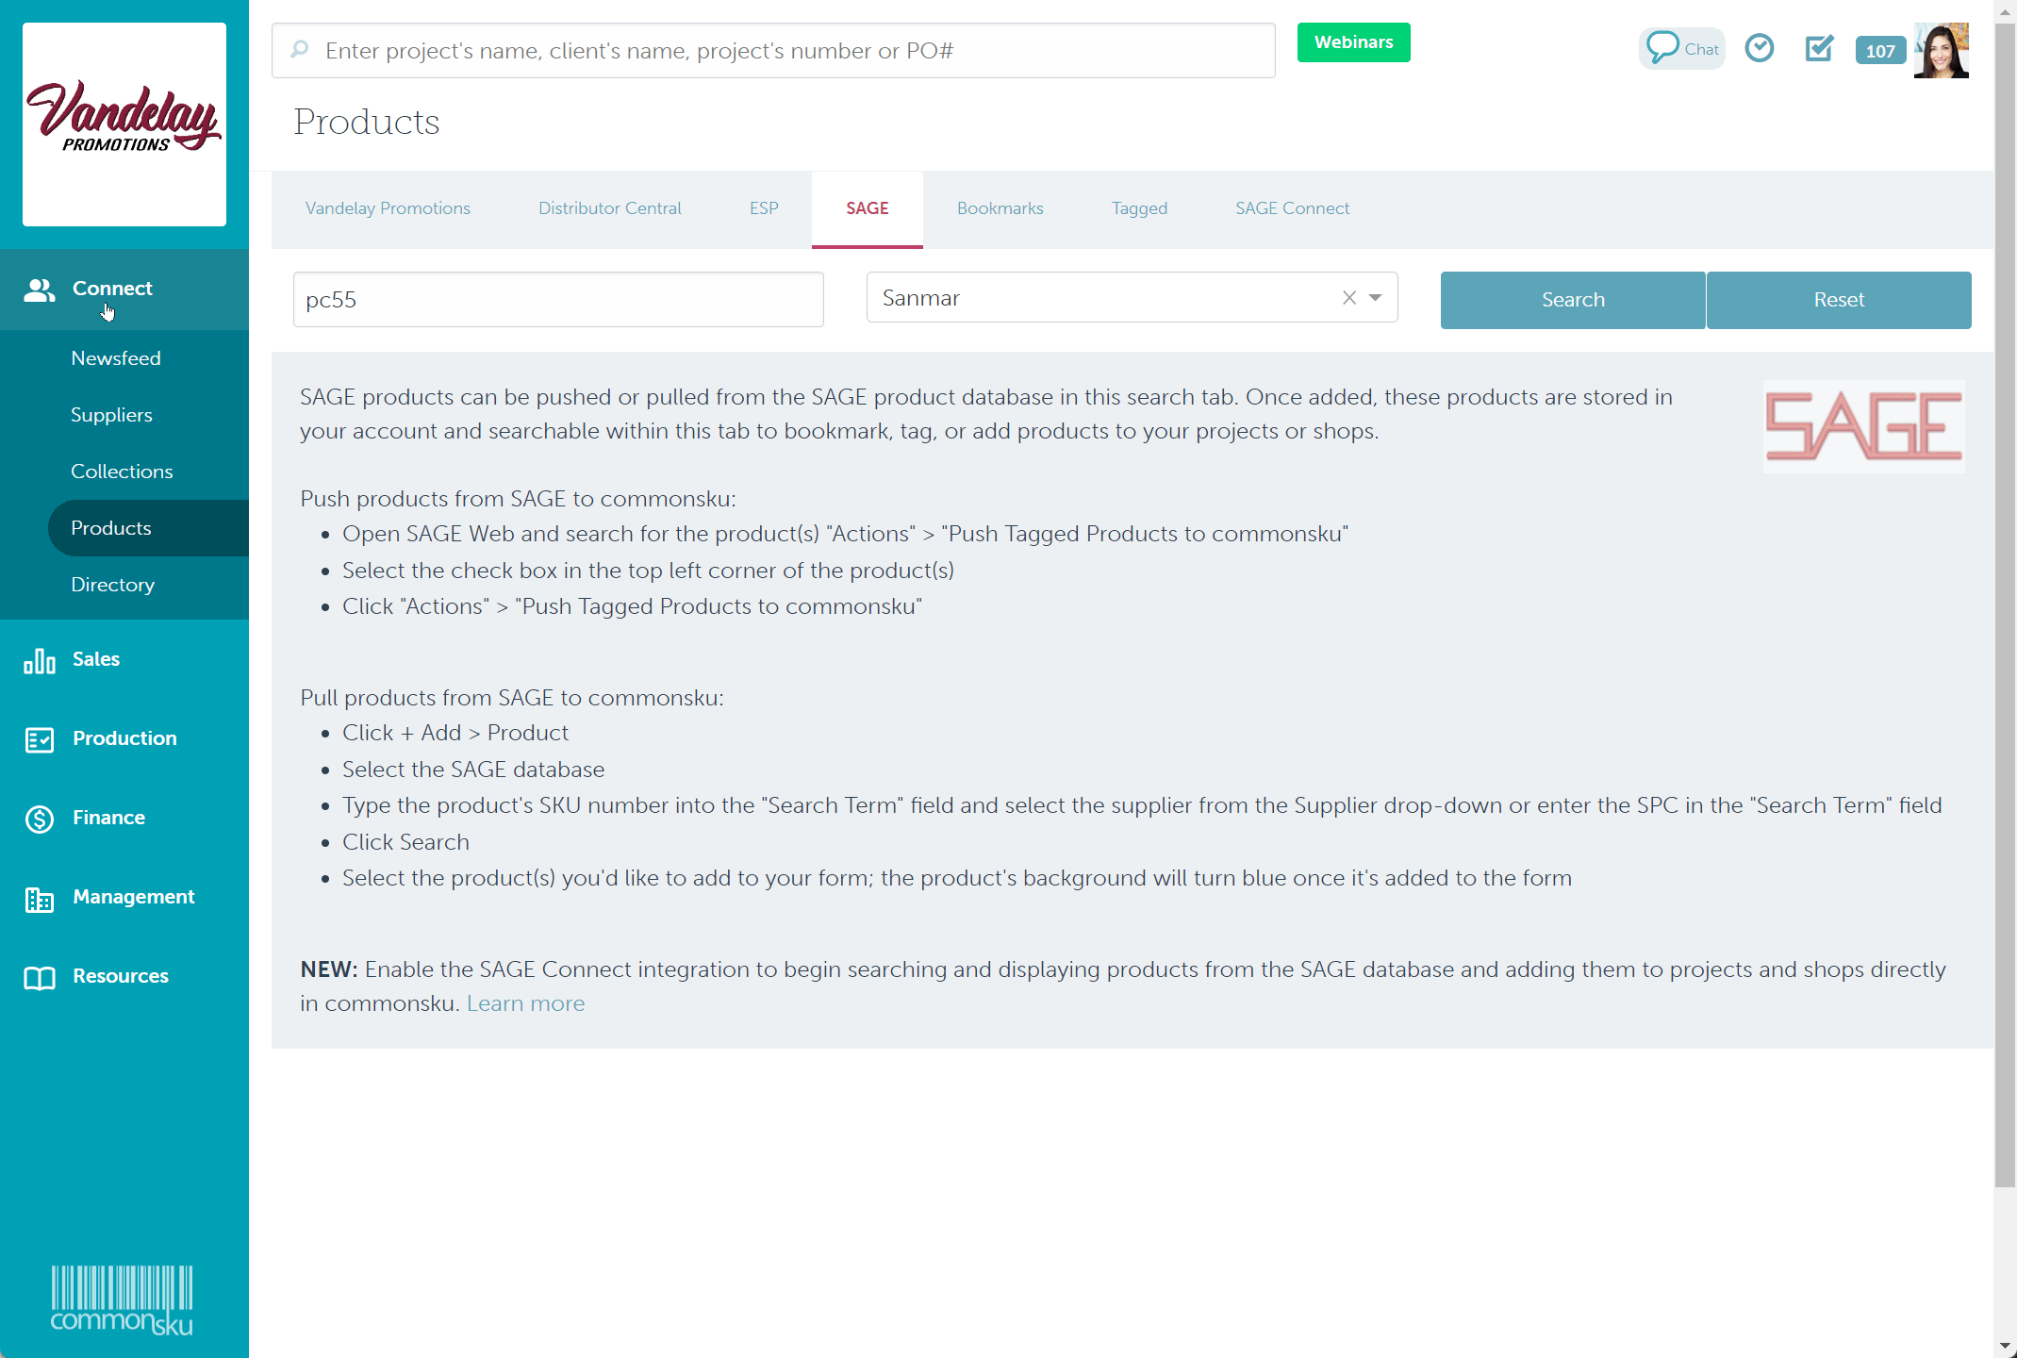Follow the Learn more link
The height and width of the screenshot is (1358, 2017).
coord(525,1003)
